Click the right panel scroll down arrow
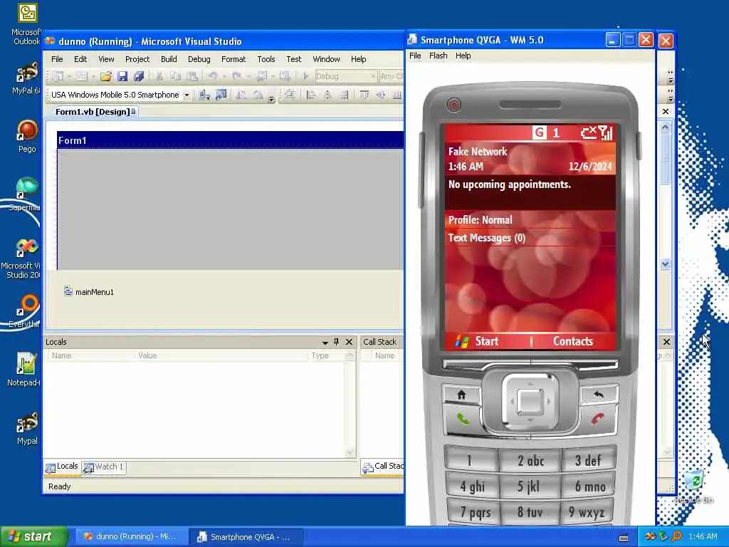This screenshot has width=729, height=547. point(666,264)
